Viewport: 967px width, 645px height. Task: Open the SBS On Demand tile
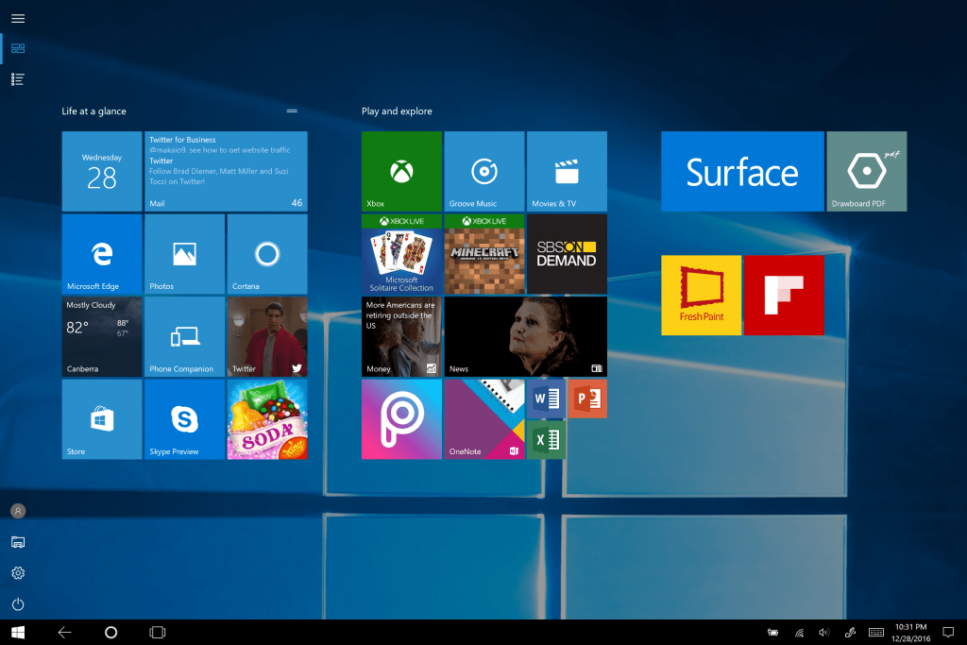pos(567,254)
